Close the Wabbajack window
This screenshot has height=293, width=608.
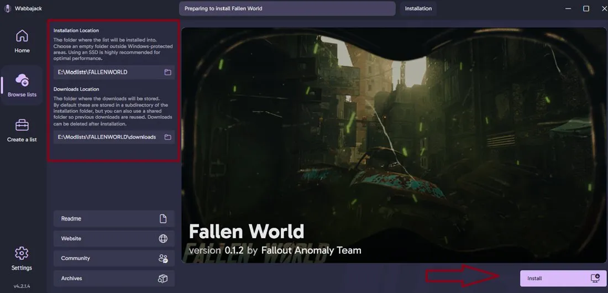click(x=604, y=8)
